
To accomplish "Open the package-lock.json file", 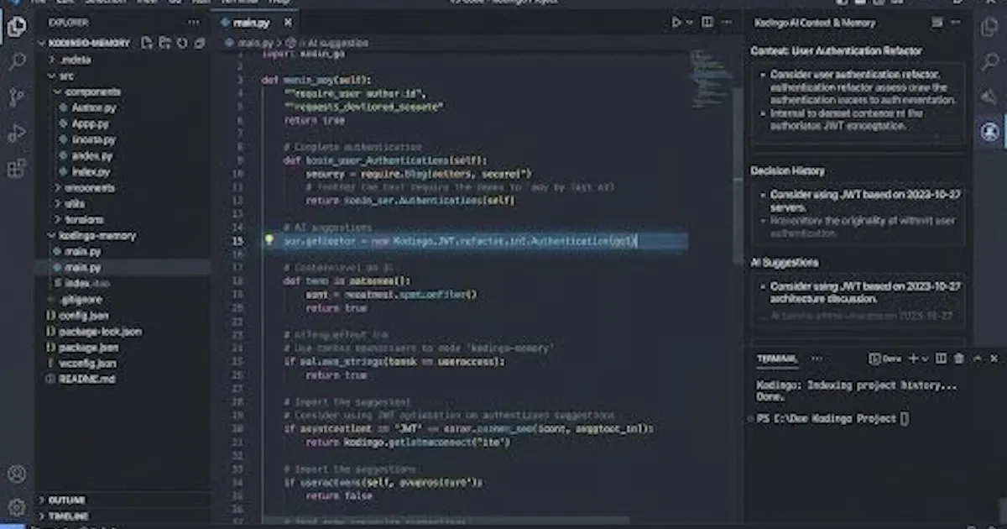I will coord(101,332).
